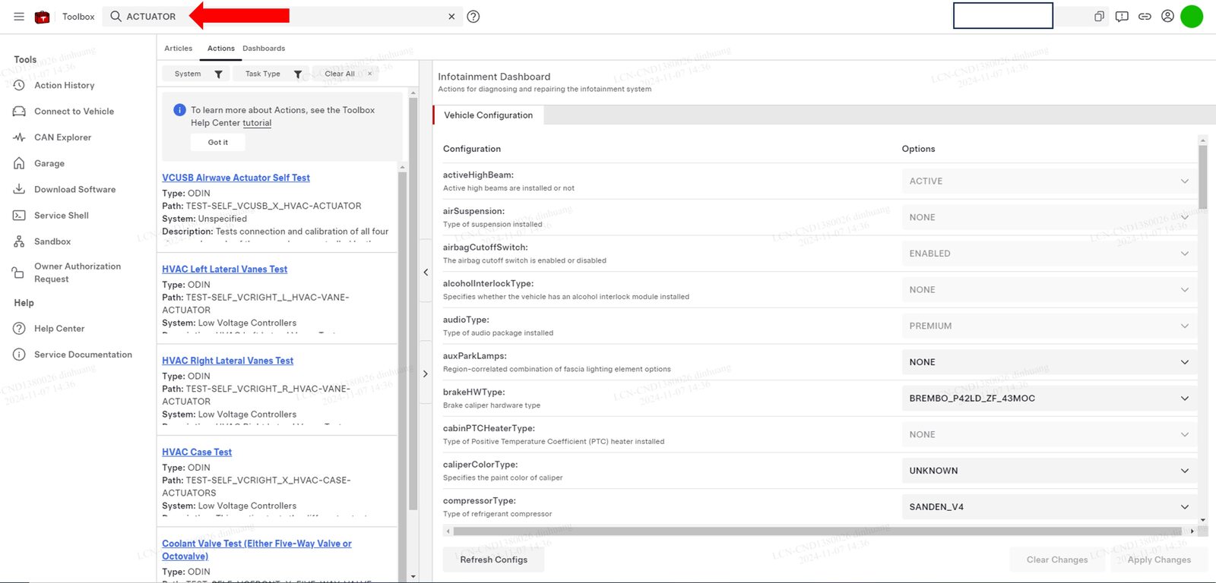This screenshot has width=1216, height=583.
Task: Open the brakeHWType options dropdown
Action: coord(1048,399)
